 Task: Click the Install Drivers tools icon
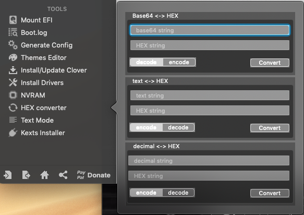click(13, 82)
